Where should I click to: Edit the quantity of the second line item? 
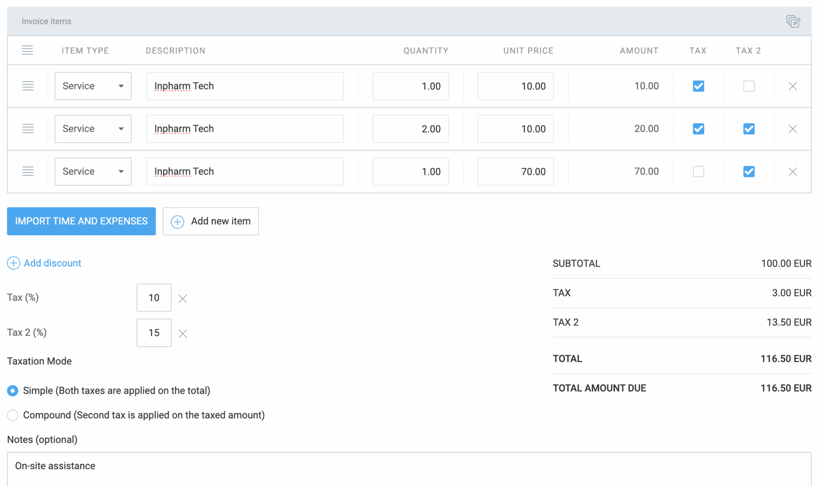coord(410,129)
